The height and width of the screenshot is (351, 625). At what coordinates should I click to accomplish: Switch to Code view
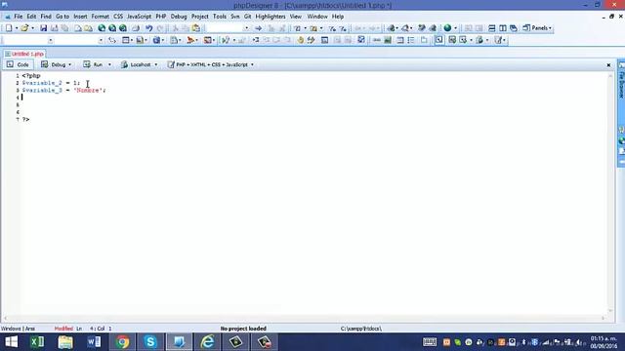pos(18,64)
